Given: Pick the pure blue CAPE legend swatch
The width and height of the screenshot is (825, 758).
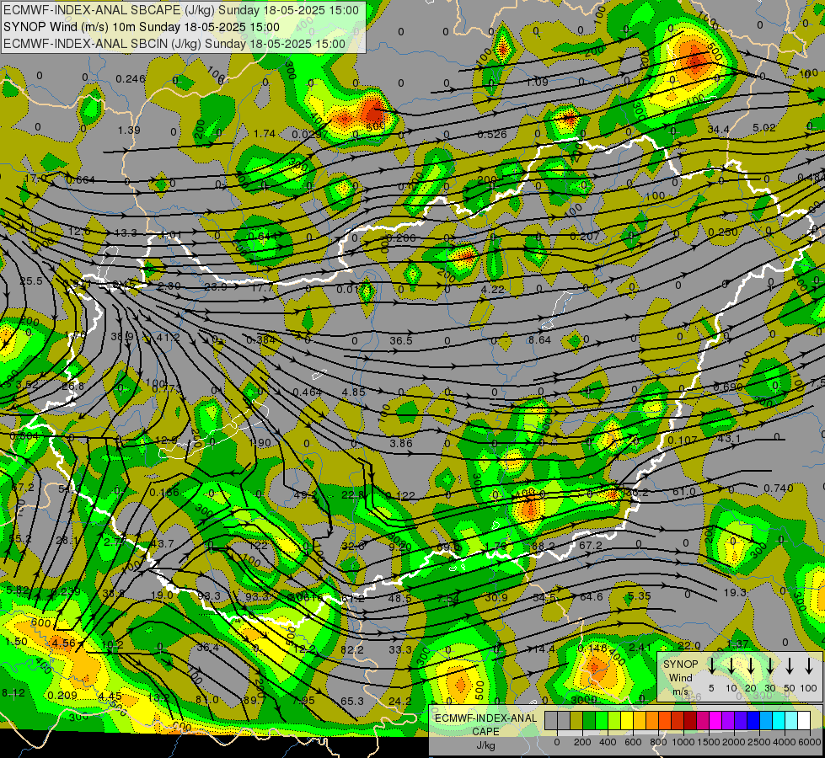Looking at the screenshot, I should pyautogui.click(x=753, y=721).
